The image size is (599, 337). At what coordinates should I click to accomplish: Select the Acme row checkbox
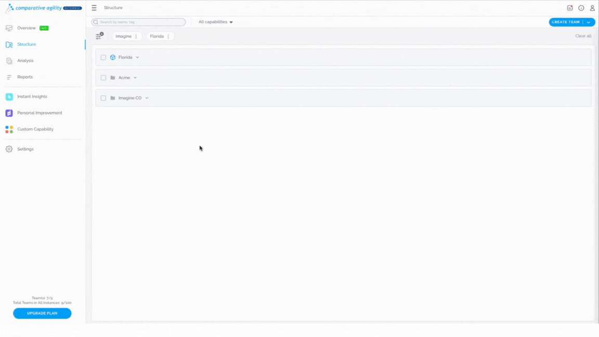103,77
